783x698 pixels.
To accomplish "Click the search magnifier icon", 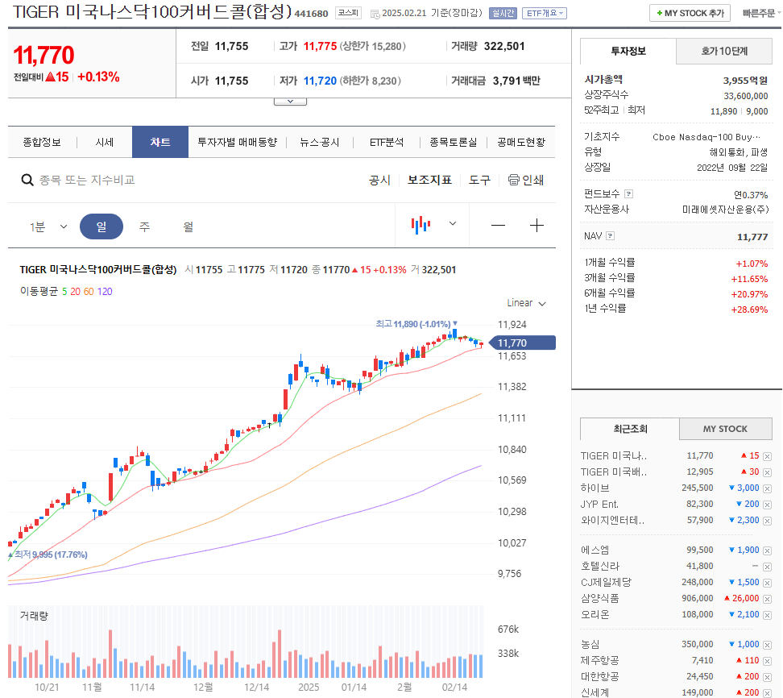I will (27, 180).
